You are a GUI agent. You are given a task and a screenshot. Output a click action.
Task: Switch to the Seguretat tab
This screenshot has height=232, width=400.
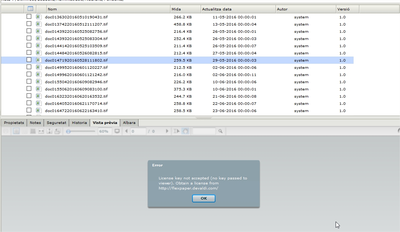pos(56,122)
